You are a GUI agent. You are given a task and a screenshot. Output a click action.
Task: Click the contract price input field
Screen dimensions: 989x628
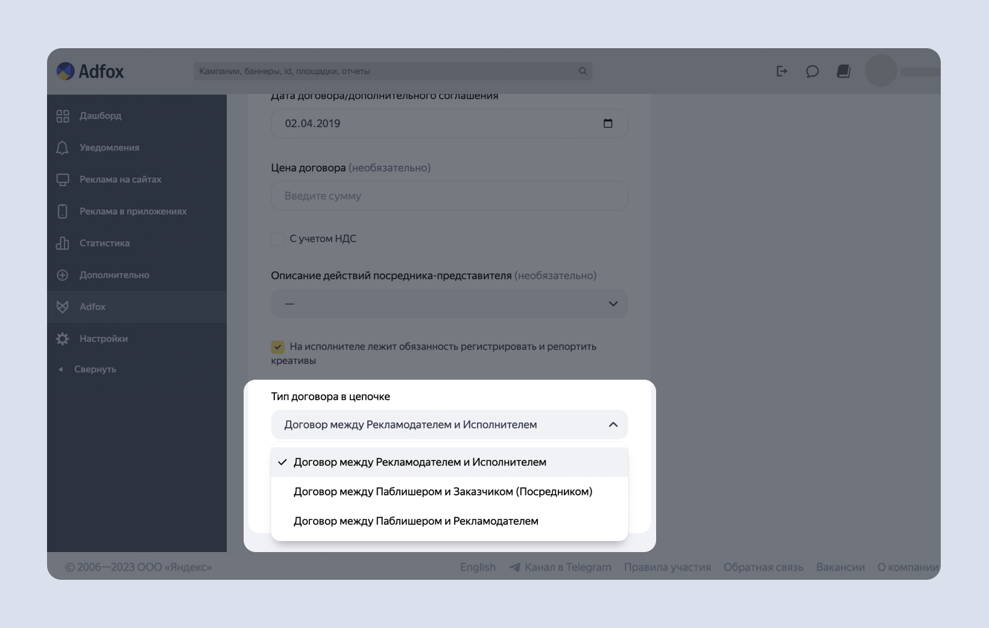pos(449,196)
